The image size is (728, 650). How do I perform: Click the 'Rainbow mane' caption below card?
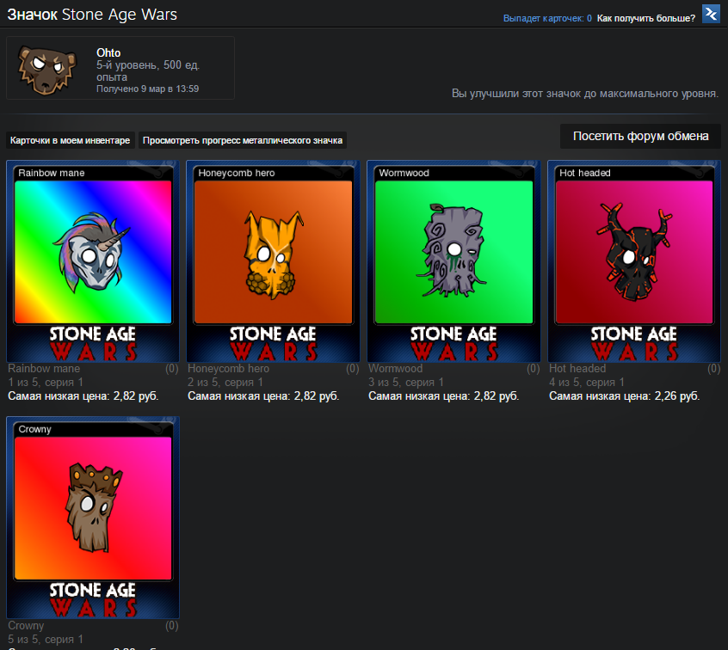click(44, 368)
